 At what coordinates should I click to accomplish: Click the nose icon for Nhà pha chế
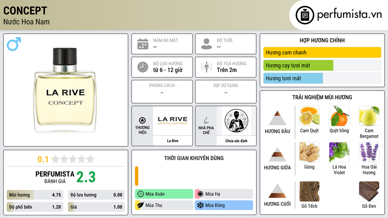coord(206,120)
